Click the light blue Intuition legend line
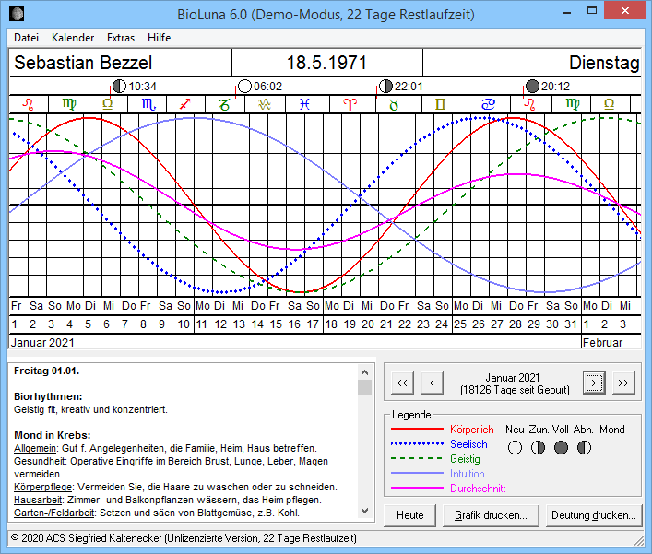Screen dimensions: 652x554 point(417,473)
